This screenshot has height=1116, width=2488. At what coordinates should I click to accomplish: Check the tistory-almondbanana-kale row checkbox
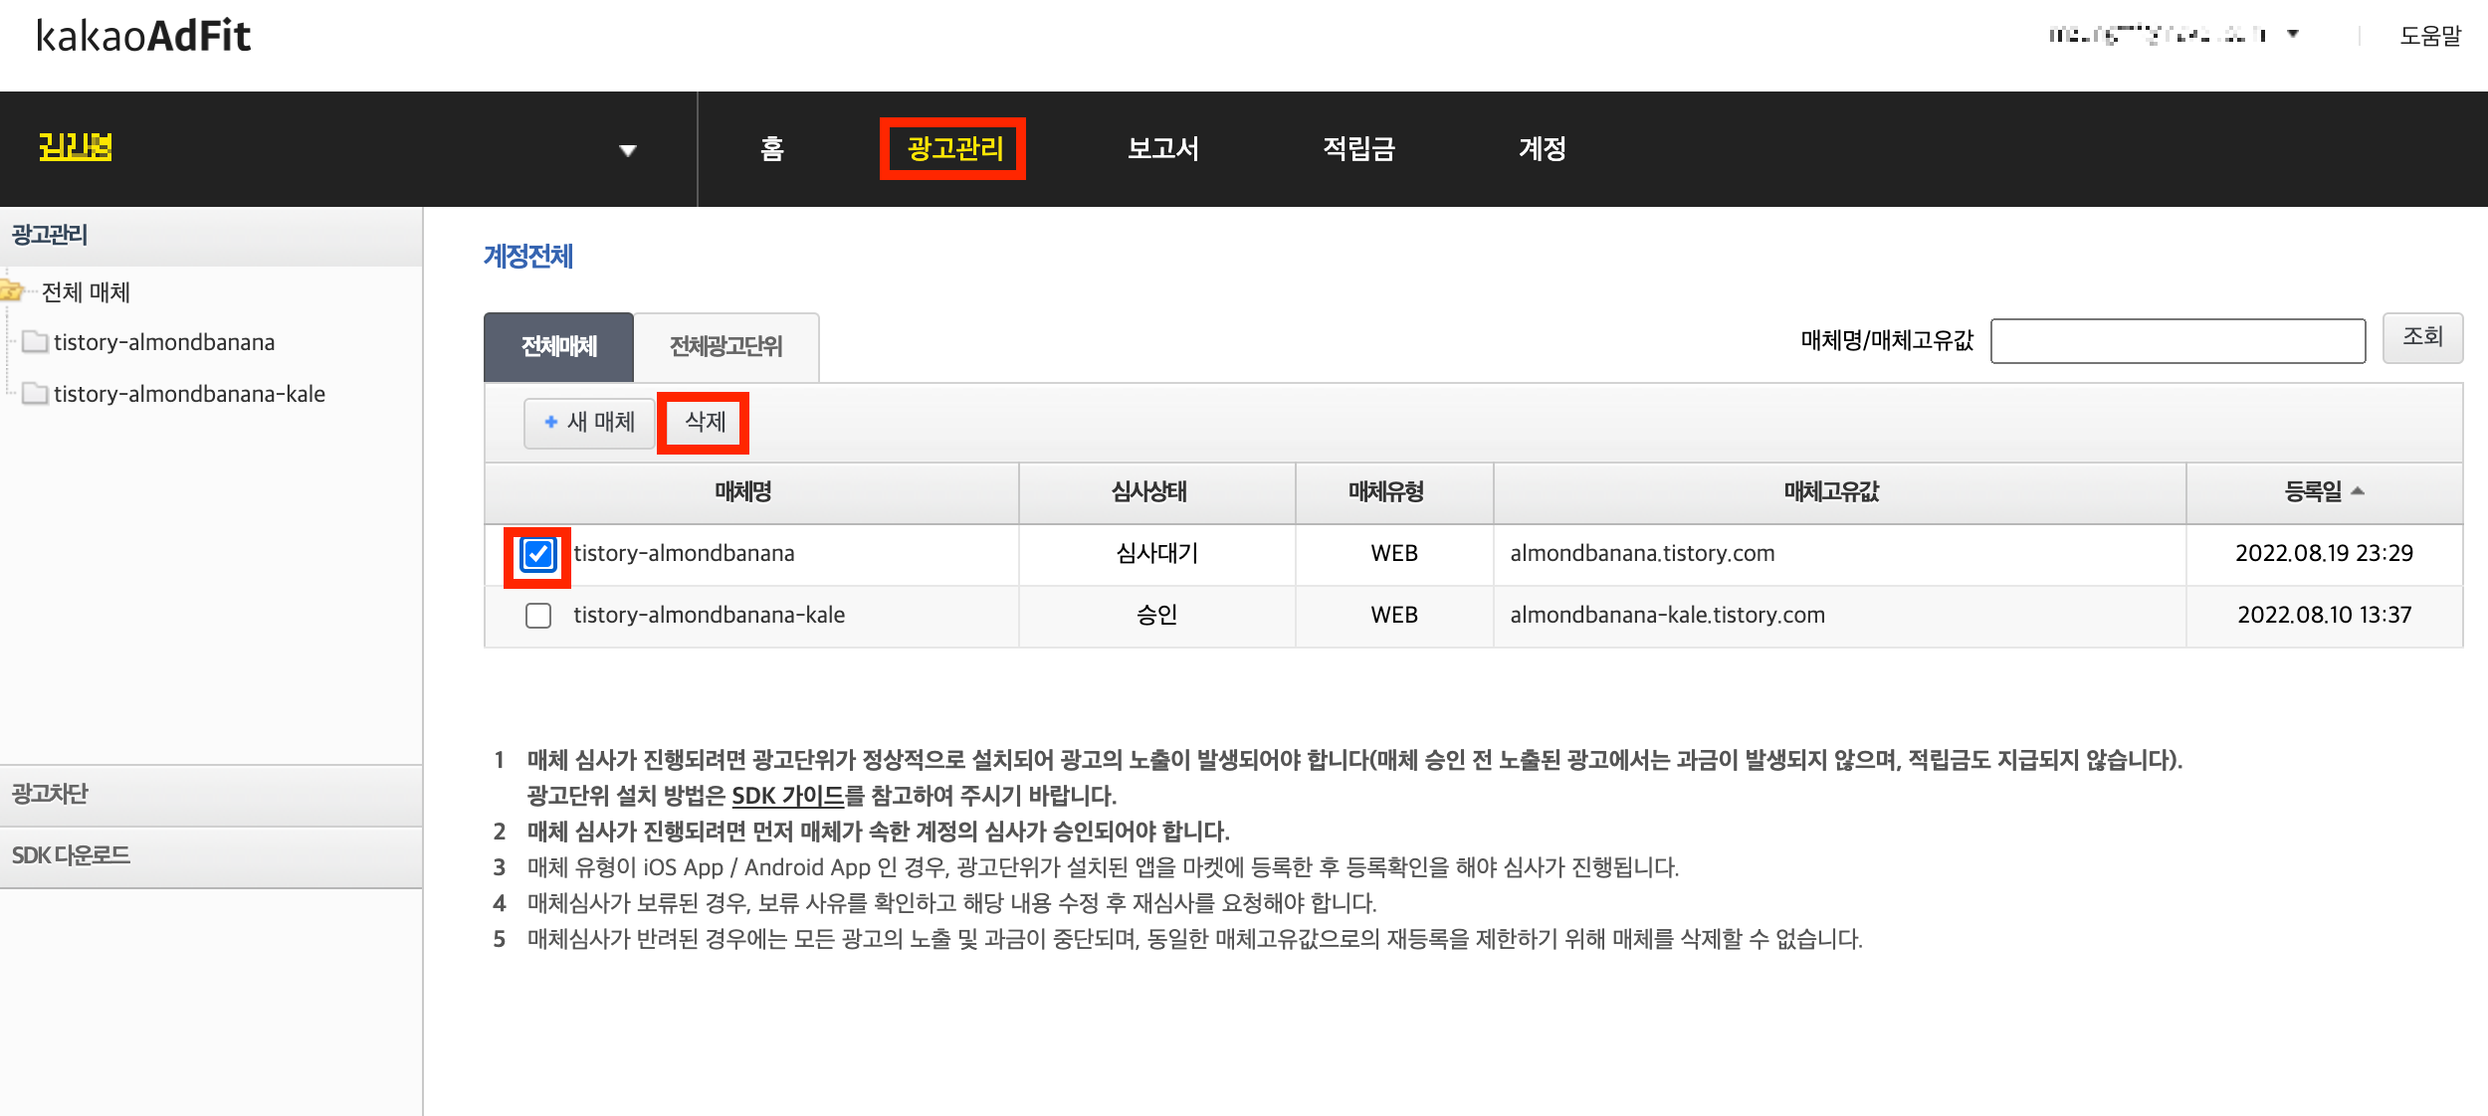click(538, 616)
